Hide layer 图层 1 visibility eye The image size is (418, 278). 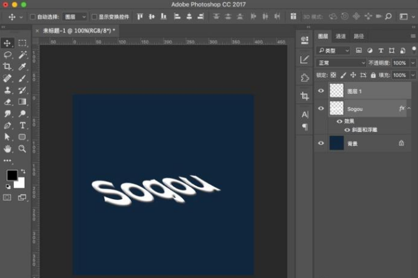pyautogui.click(x=321, y=91)
